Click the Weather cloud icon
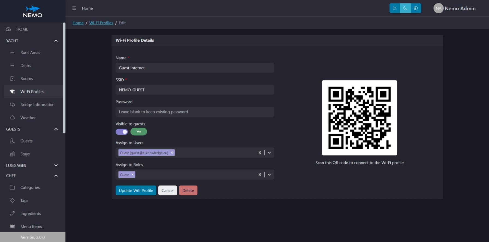 12,118
